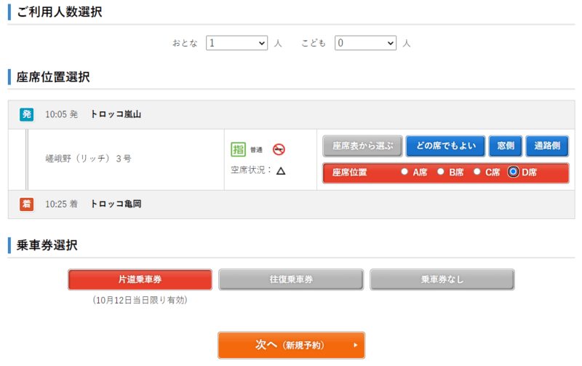Click the おとな label
This screenshot has height=366, width=582.
tap(185, 43)
